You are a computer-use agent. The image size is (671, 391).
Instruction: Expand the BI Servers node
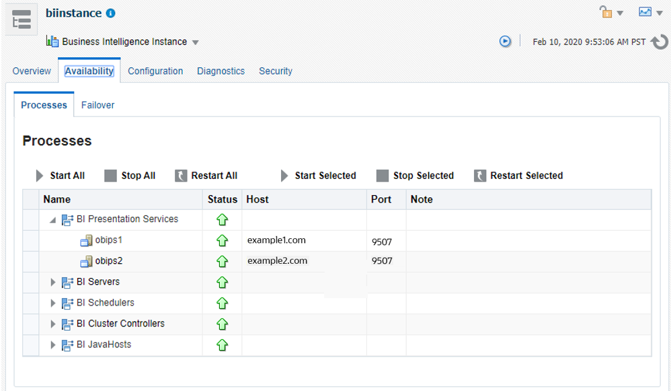pyautogui.click(x=53, y=282)
